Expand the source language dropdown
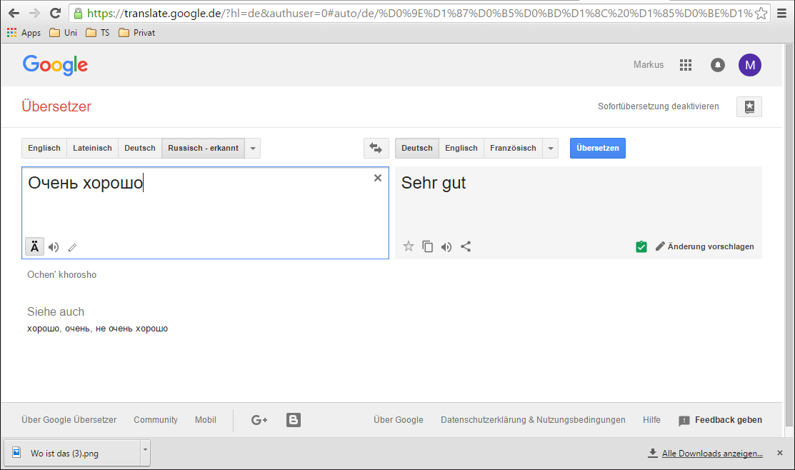This screenshot has width=795, height=470. click(253, 148)
